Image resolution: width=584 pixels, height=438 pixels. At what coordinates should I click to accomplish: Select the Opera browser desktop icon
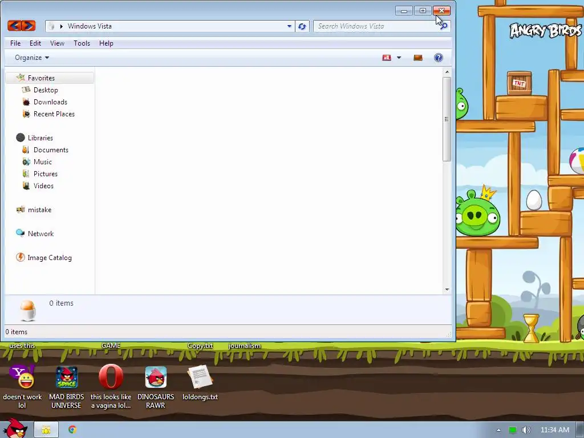click(x=111, y=377)
